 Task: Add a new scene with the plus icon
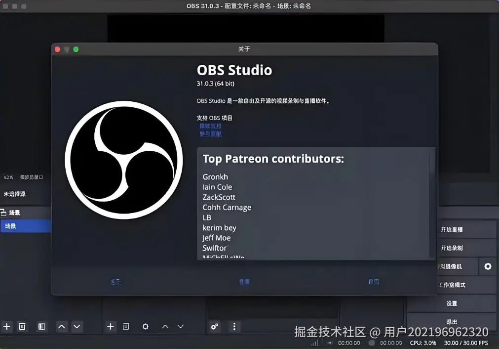point(7,326)
